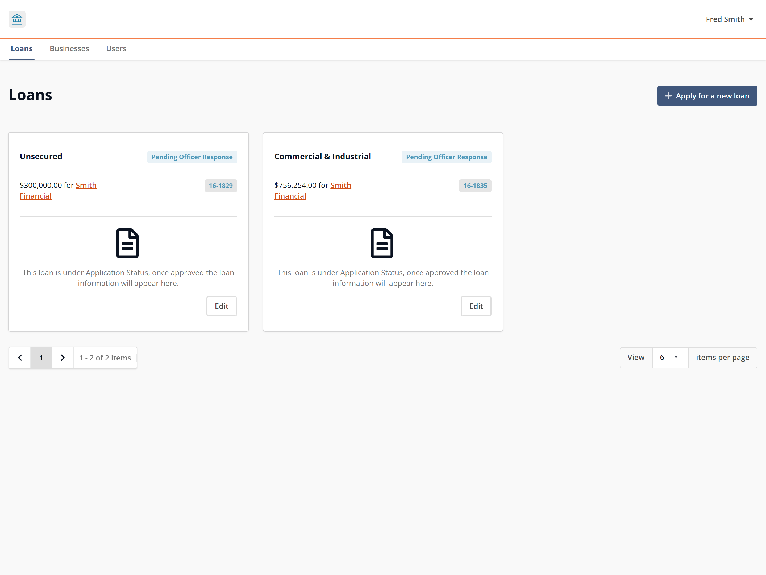Click the 16-1829 loan number badge
The width and height of the screenshot is (766, 575).
point(220,186)
